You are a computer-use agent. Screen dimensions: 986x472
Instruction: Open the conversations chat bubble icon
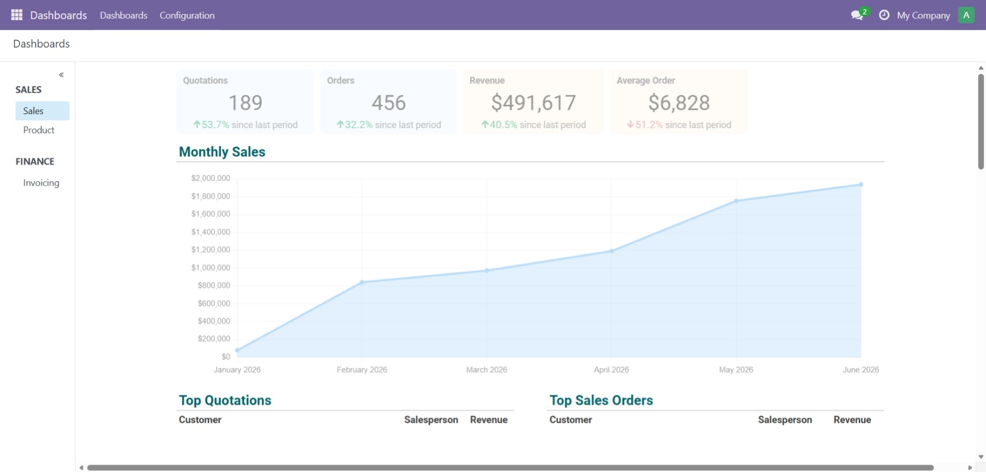857,15
